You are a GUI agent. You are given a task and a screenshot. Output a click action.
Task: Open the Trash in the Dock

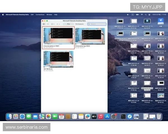(x=159, y=116)
